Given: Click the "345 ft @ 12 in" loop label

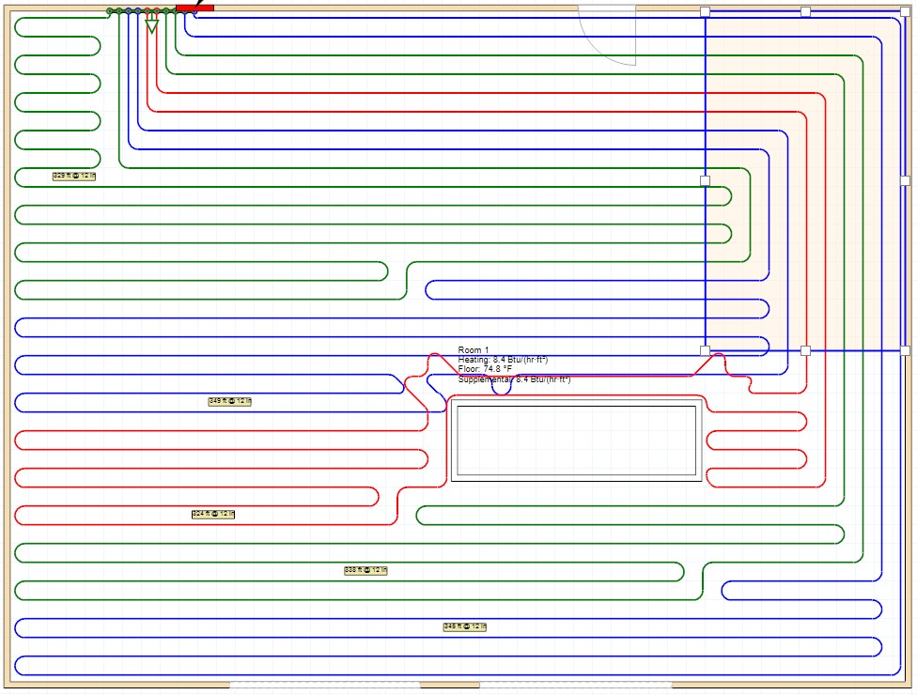Looking at the screenshot, I should (465, 626).
